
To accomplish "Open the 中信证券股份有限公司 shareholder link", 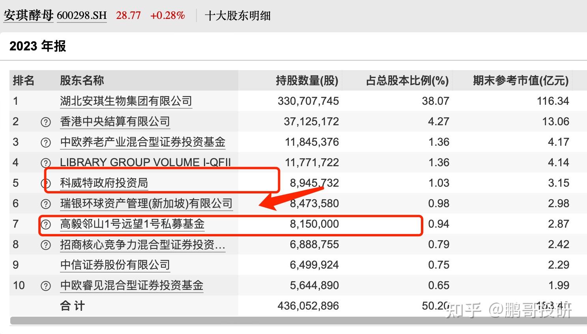I will pyautogui.click(x=115, y=265).
